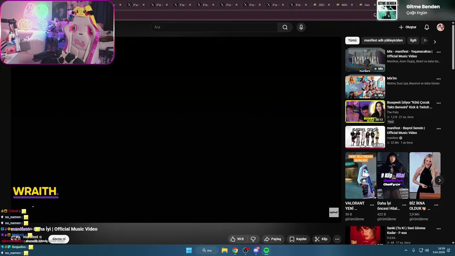This screenshot has width=455, height=256.
Task: Open options menu for Busqweit İzliyor video
Action: point(439,103)
